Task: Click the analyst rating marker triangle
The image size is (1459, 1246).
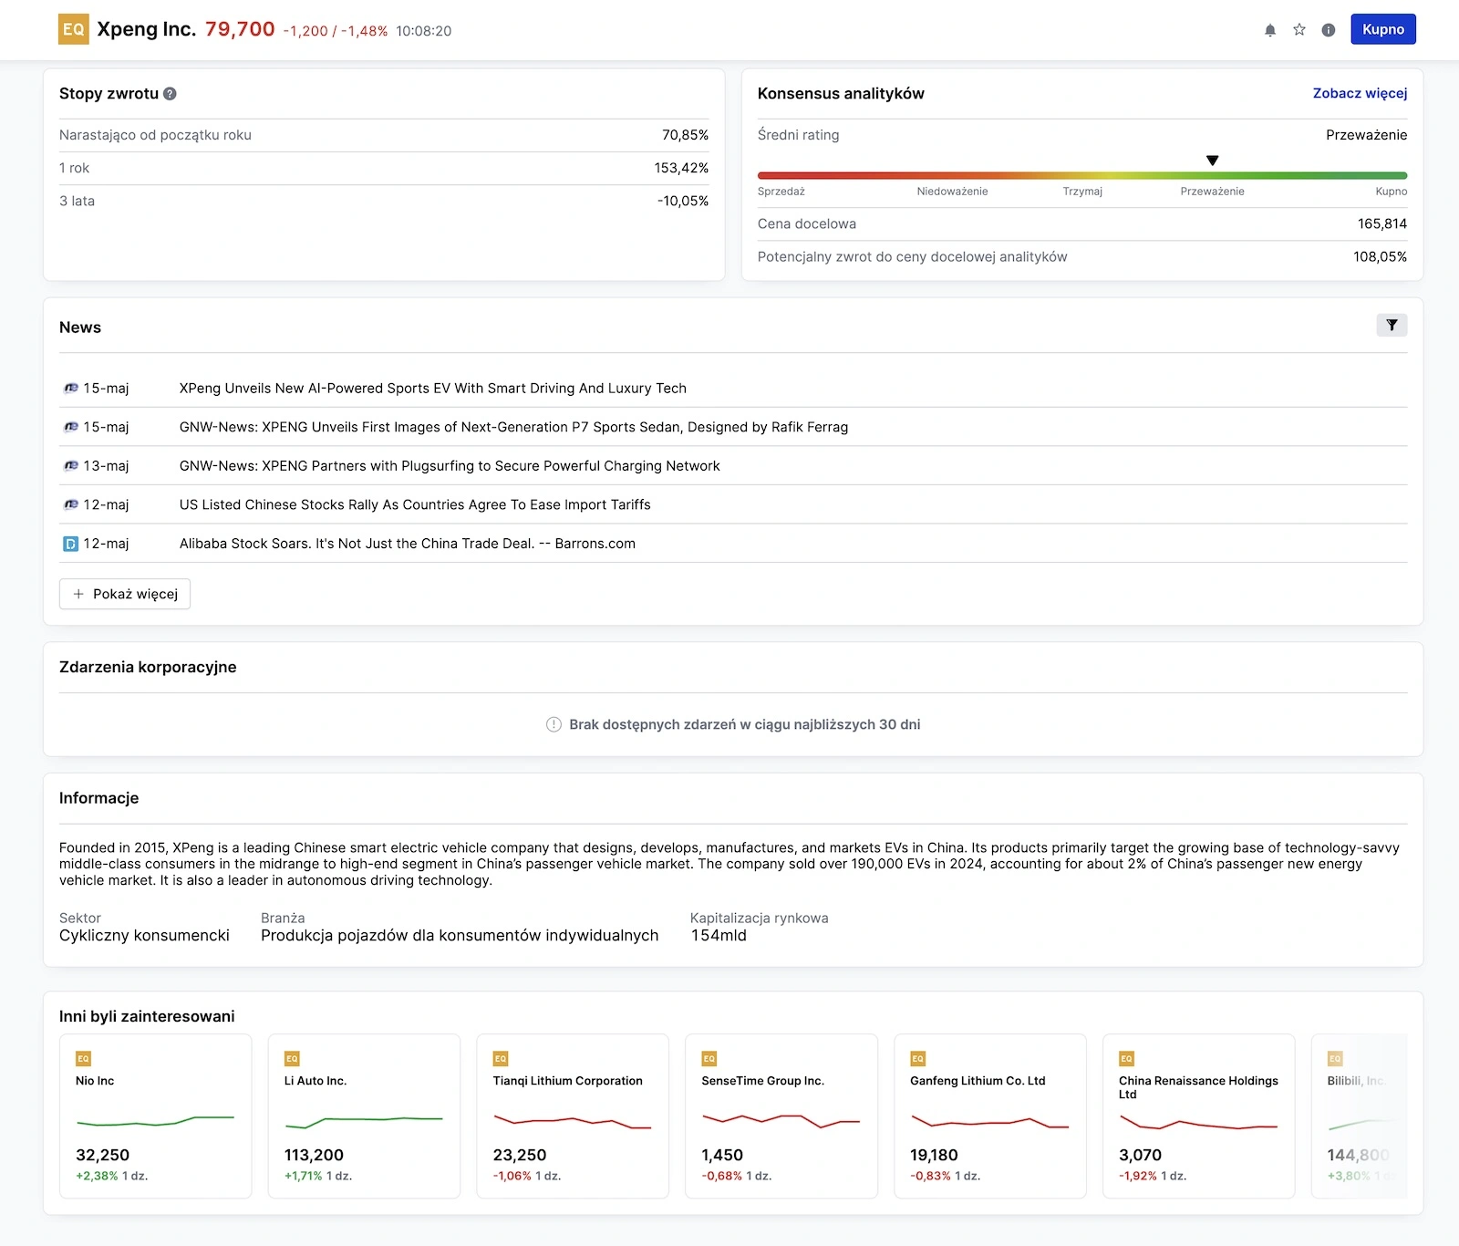Action: [x=1212, y=161]
